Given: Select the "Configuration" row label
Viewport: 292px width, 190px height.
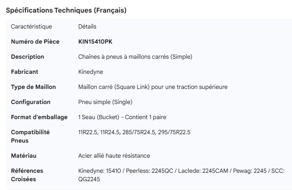Looking at the screenshot, I should (x=31, y=102).
